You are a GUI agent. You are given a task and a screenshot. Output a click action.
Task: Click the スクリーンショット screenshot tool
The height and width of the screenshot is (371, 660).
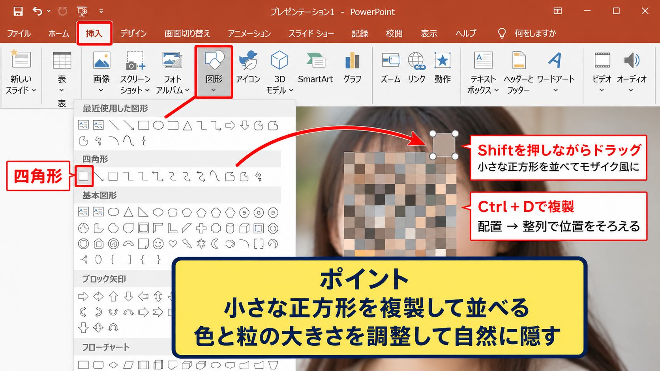click(135, 73)
